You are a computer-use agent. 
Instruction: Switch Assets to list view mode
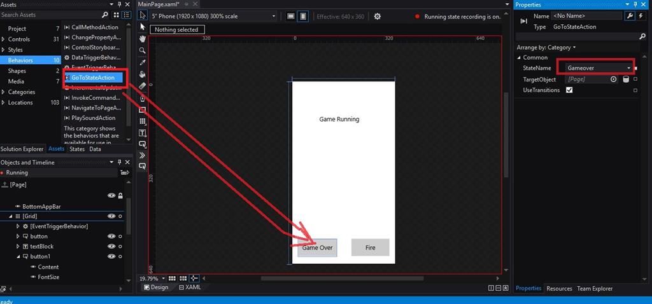pyautogui.click(x=127, y=15)
